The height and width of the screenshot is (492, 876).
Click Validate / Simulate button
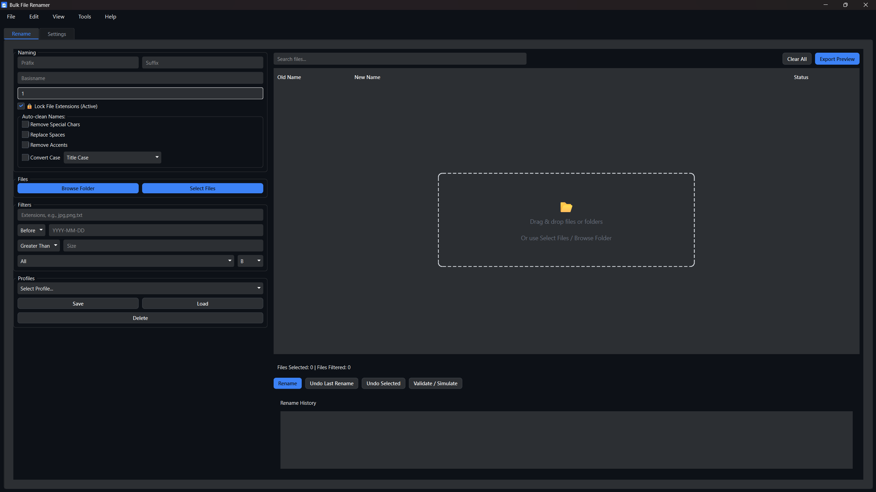(x=435, y=383)
